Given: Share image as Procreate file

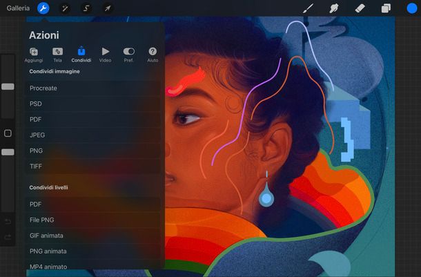Looking at the screenshot, I should click(x=43, y=88).
